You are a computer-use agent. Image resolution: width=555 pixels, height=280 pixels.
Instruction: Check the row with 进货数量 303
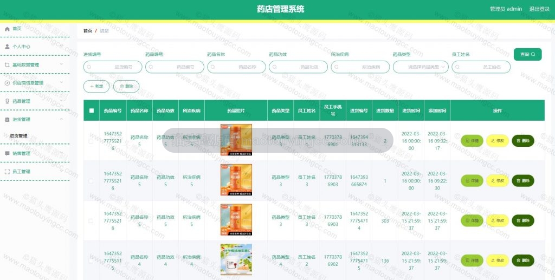[91, 220]
